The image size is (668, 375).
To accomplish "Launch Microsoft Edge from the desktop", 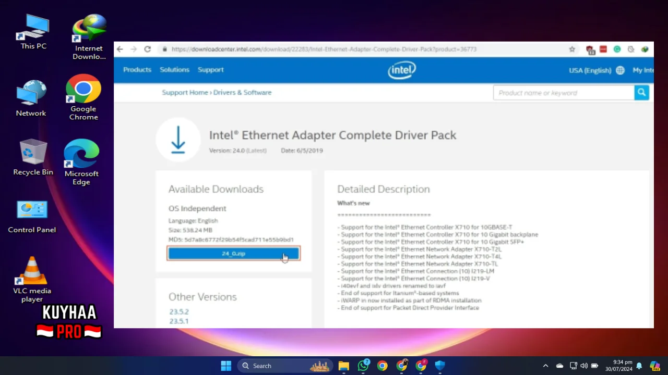I will pyautogui.click(x=81, y=162).
